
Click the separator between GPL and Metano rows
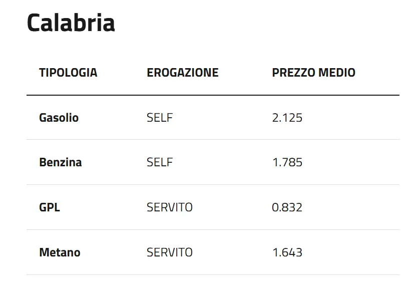coord(213,230)
